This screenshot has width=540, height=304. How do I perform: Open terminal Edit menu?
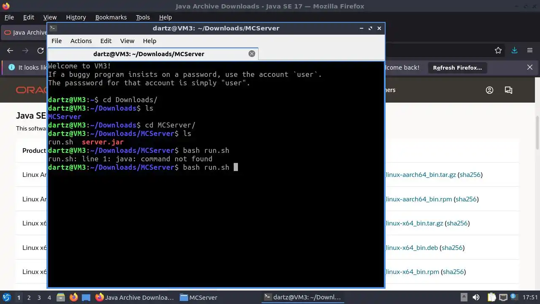106,41
